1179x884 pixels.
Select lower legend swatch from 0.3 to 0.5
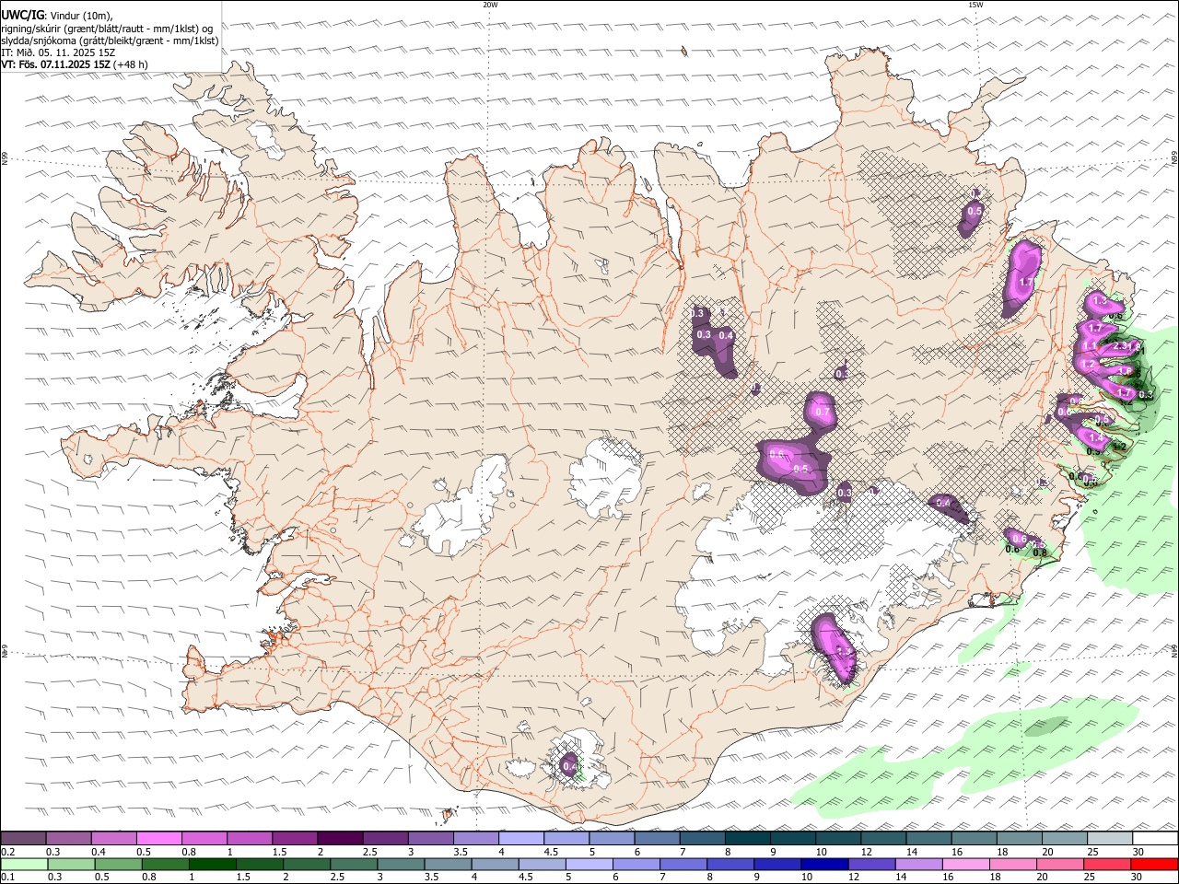click(71, 864)
